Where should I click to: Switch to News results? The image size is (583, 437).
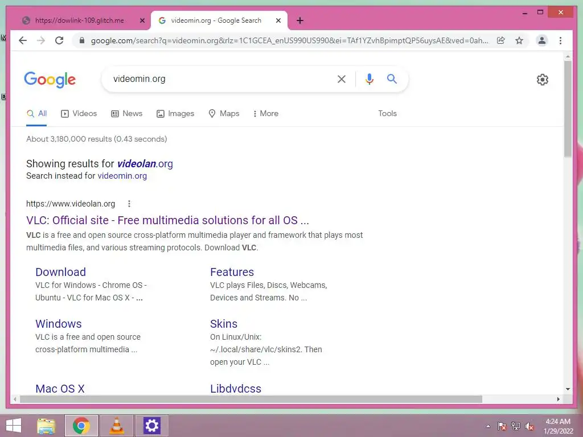[127, 114]
